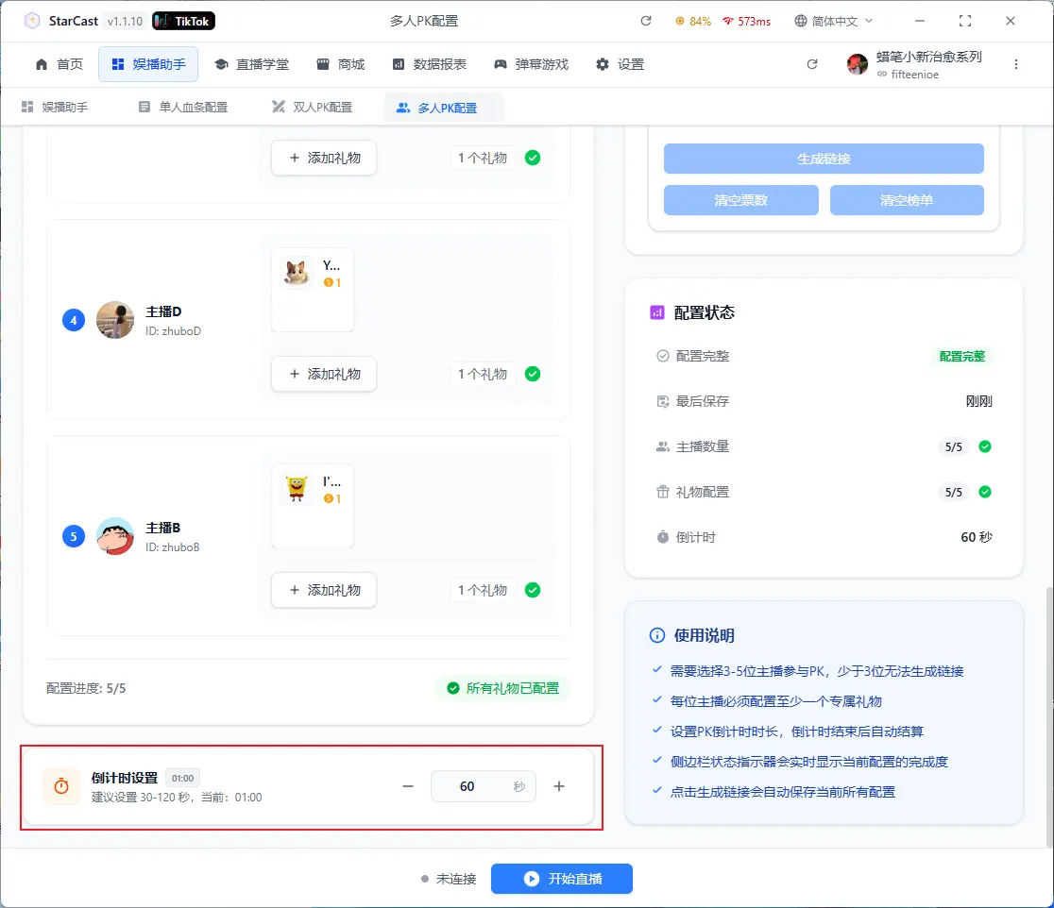Switch to the 双人PK配置 tab
Screen dimensions: 1054x908
tap(312, 108)
